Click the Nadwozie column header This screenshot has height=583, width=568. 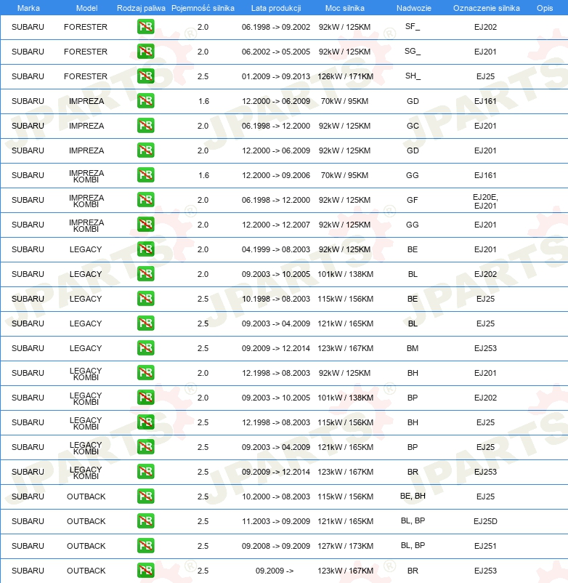tap(414, 8)
